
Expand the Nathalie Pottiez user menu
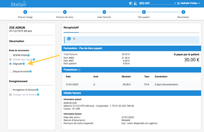(190, 4)
